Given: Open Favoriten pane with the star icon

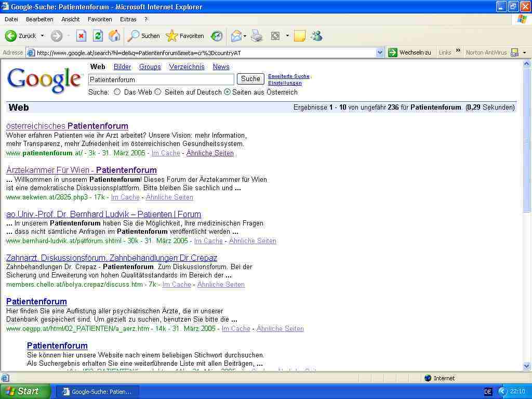Looking at the screenshot, I should click(x=171, y=36).
